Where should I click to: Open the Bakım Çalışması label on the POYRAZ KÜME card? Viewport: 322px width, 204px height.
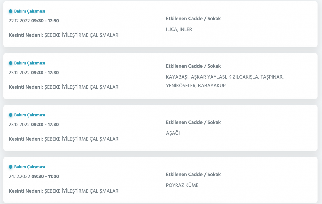point(29,167)
